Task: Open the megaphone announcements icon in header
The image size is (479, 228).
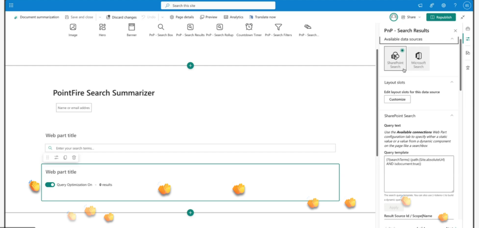Action: point(421,6)
